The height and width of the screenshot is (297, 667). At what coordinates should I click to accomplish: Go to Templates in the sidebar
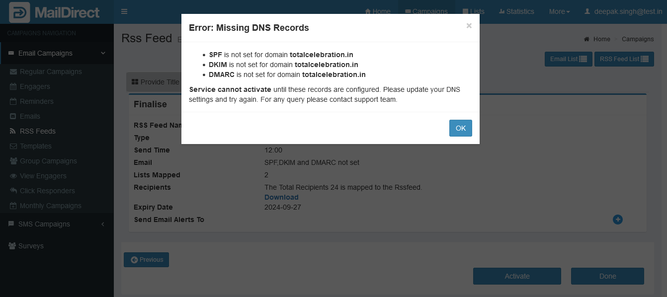tap(35, 146)
